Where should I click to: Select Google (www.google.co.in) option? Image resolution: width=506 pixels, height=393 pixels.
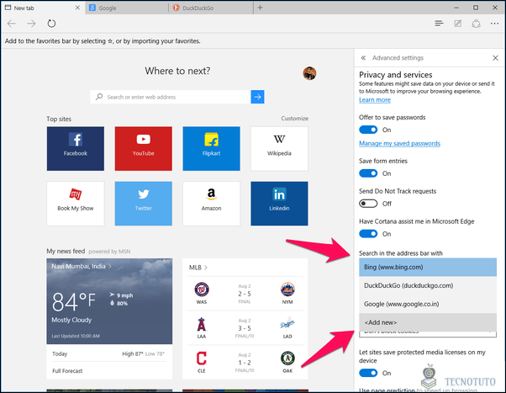point(428,304)
